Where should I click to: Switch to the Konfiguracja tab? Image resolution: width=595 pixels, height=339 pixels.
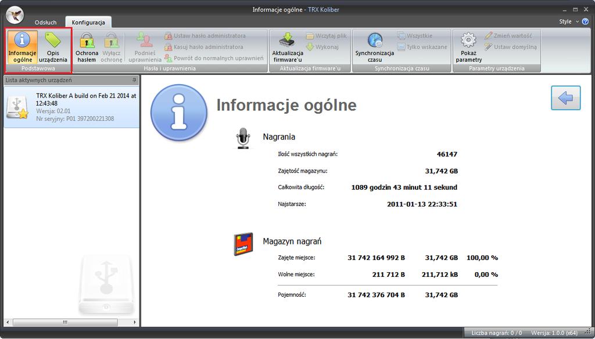[x=88, y=23]
